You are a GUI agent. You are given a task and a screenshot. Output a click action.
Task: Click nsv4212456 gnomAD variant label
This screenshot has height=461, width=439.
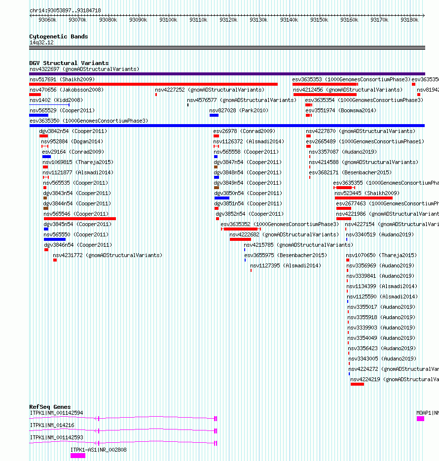348,90
